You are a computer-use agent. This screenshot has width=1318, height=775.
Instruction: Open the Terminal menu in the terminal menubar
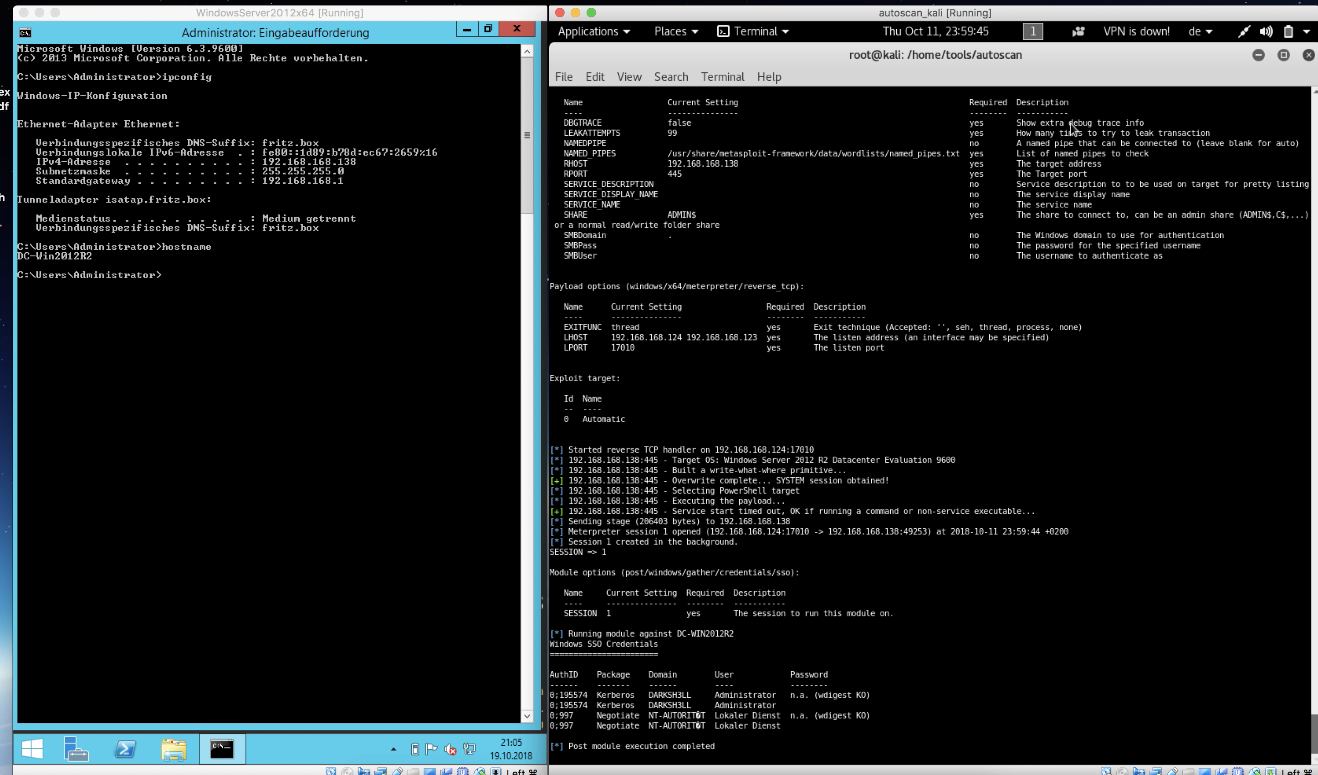(722, 77)
